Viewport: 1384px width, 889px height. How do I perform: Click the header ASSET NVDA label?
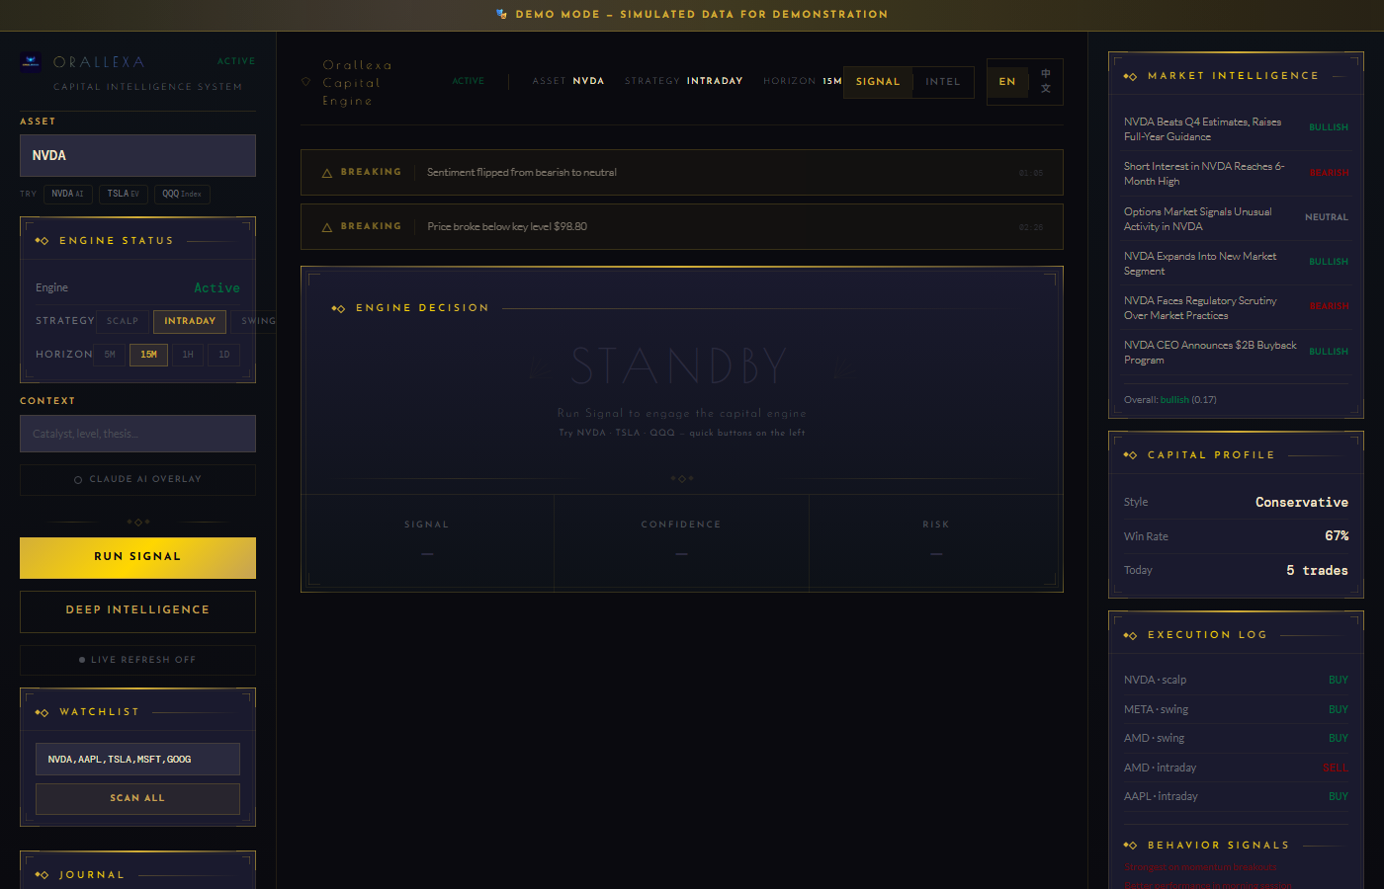[568, 82]
